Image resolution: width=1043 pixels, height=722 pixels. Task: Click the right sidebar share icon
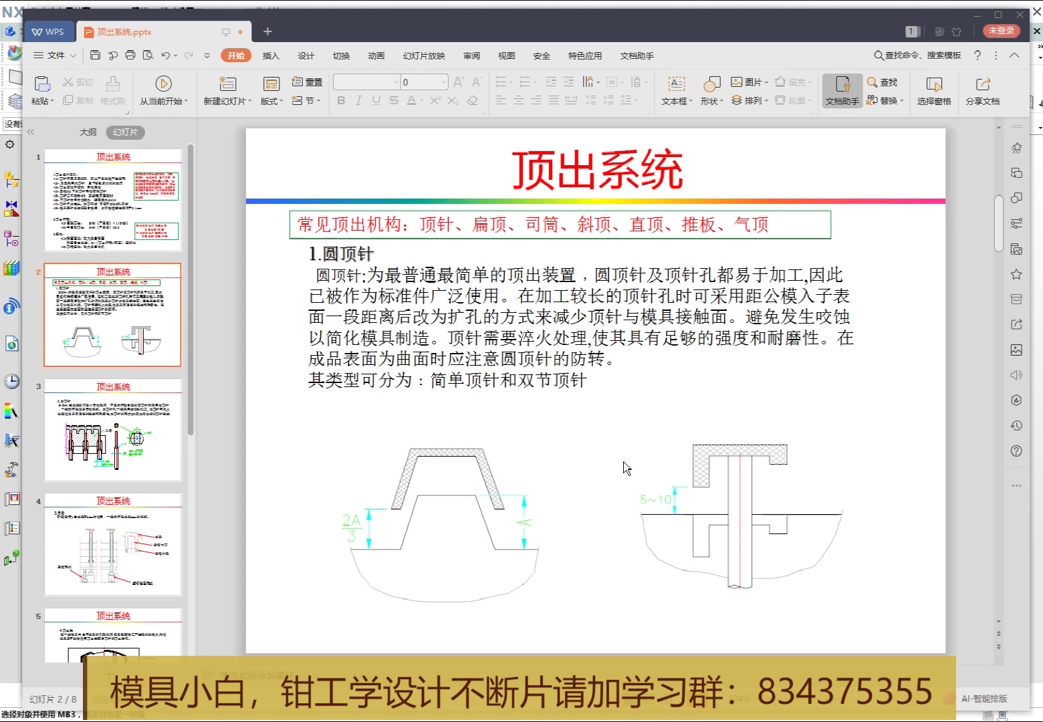1016,324
